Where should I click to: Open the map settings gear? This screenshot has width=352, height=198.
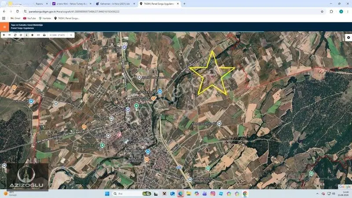pyautogui.click(x=348, y=37)
